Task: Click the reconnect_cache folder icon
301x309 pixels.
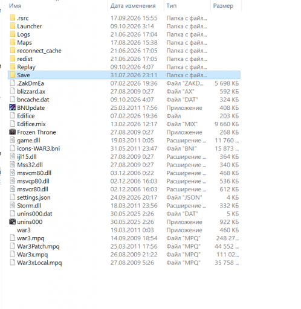Action: (x=13, y=50)
